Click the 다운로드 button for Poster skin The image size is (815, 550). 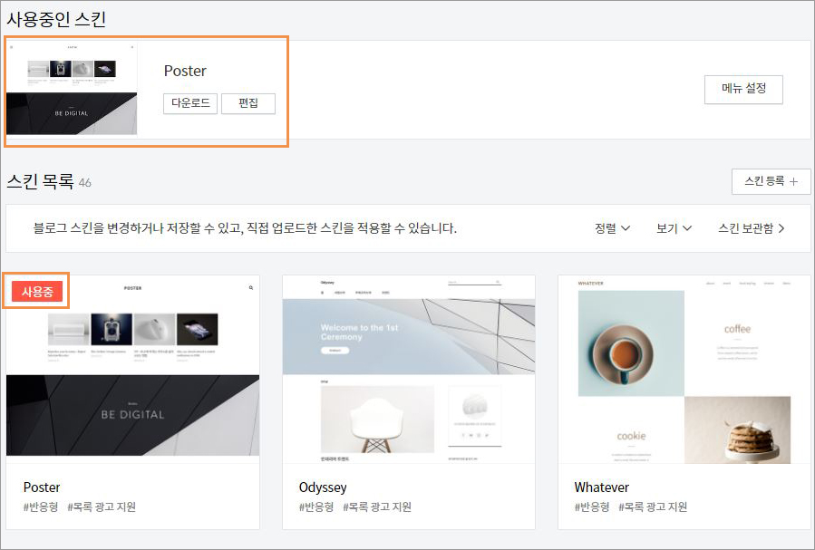click(x=190, y=103)
